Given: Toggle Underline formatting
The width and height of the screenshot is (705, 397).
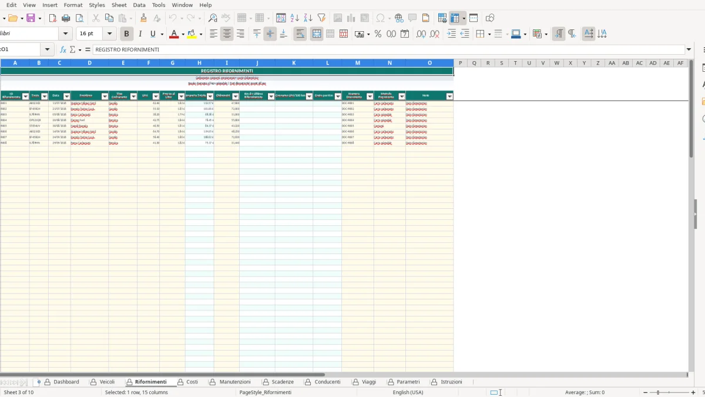Looking at the screenshot, I should click(153, 34).
